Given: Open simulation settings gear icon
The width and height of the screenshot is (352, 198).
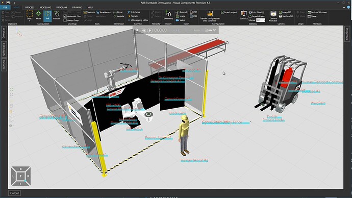Looking at the screenshot, I should [x=137, y=30].
